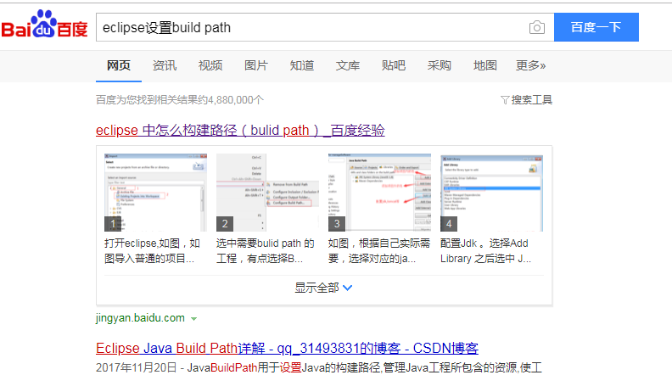Click the search tools funnel icon

(x=505, y=100)
